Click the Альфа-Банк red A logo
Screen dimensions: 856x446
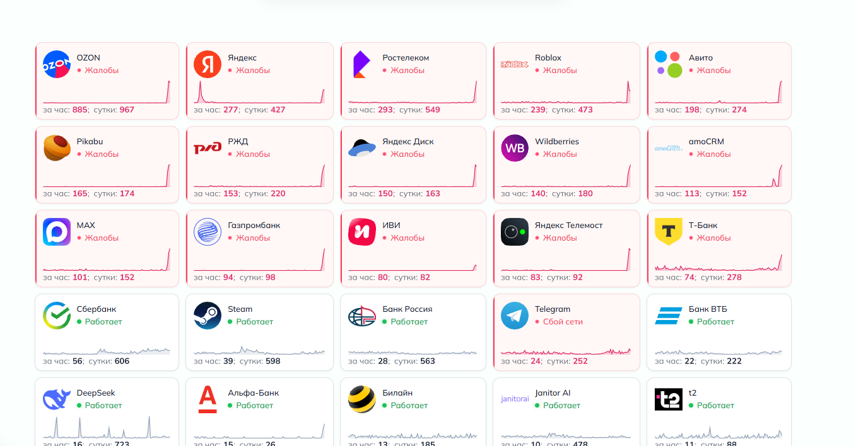click(x=208, y=399)
